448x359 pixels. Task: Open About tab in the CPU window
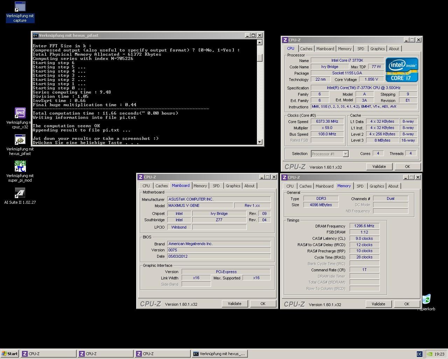click(394, 49)
